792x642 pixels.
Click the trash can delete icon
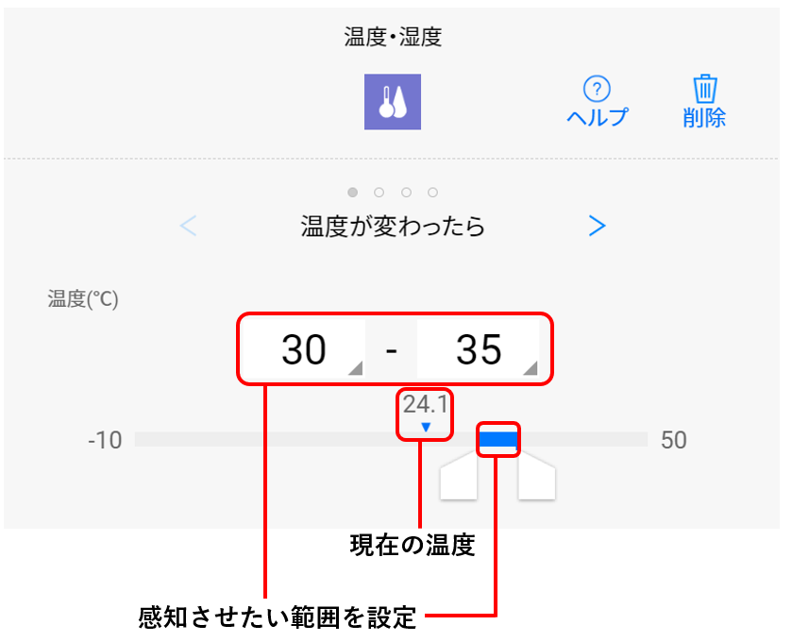(x=704, y=89)
